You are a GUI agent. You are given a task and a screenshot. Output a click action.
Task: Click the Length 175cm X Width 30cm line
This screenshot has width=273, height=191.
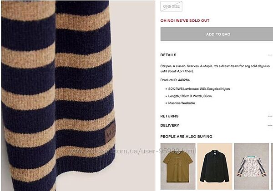[x=190, y=96]
